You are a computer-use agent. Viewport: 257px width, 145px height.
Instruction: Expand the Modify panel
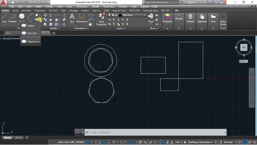tap(55, 28)
